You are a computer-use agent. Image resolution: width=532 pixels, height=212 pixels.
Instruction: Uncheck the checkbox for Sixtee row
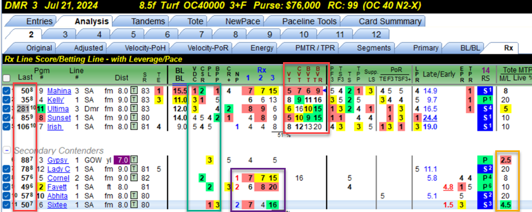point(6,205)
